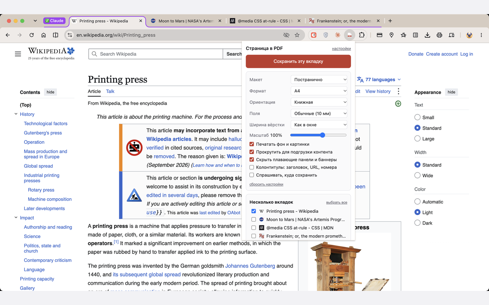Image resolution: width=489 pixels, height=305 pixels.
Task: Uncheck 'Печатать фон и картинки' checkbox
Action: (x=252, y=144)
